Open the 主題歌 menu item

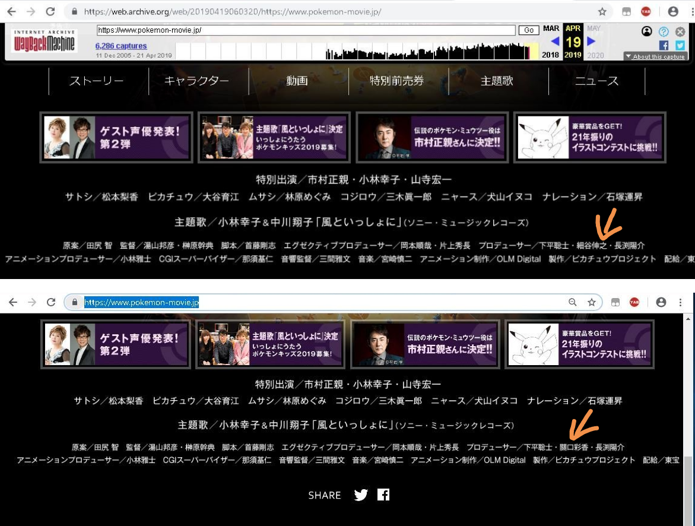pos(497,81)
